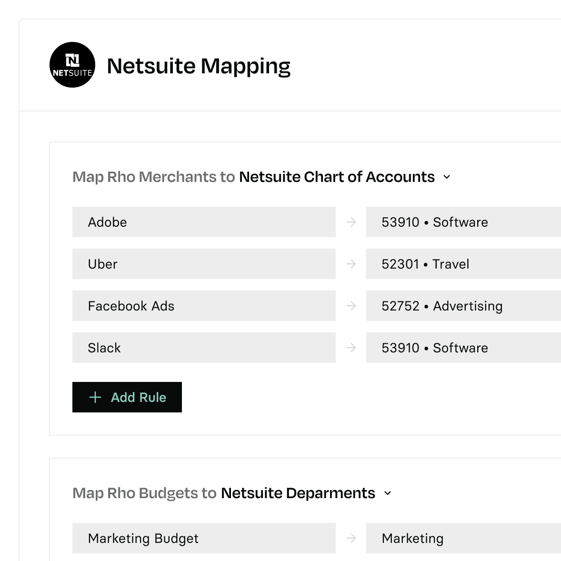Image resolution: width=561 pixels, height=561 pixels.
Task: Select the Adobe merchant field
Action: click(204, 222)
